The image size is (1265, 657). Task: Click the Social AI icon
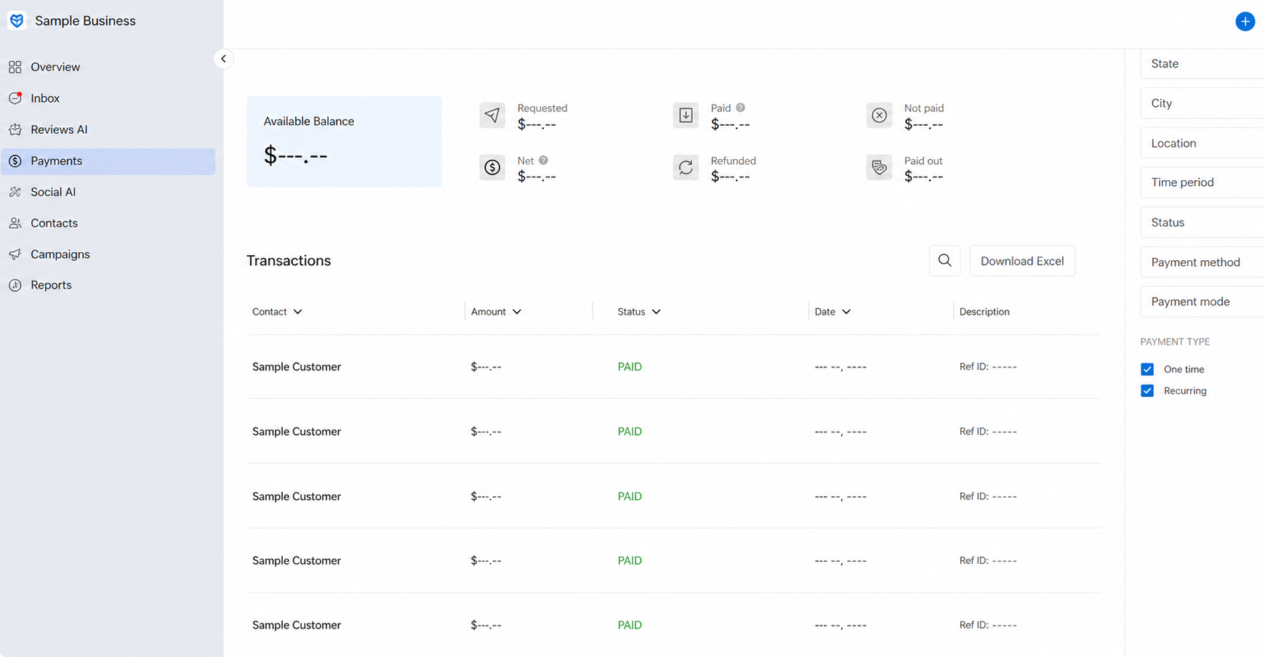15,192
